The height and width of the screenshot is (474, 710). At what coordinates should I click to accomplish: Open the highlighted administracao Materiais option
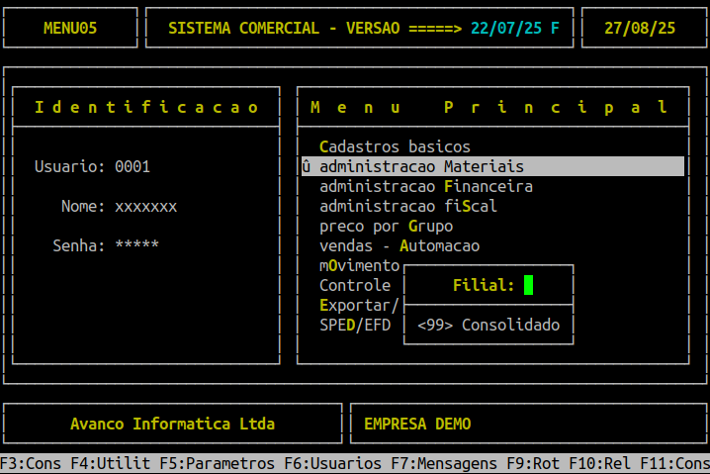(x=492, y=166)
